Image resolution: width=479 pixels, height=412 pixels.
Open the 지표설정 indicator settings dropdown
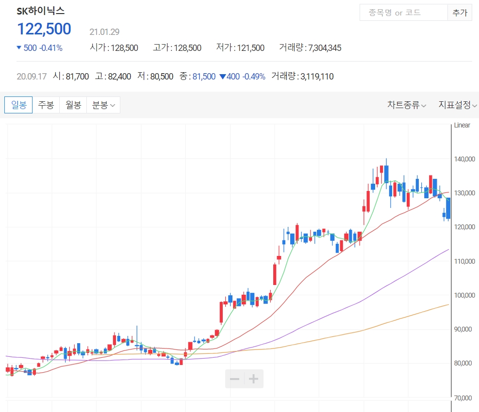click(458, 105)
